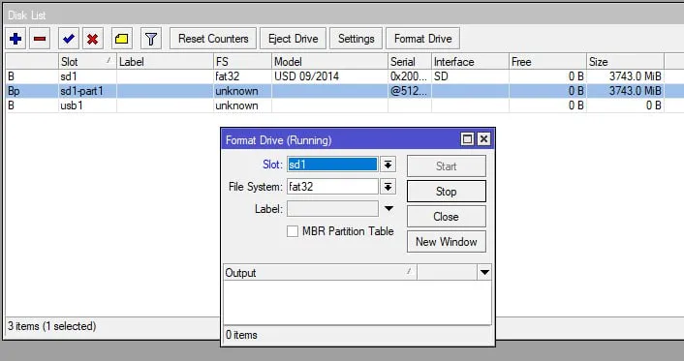Click the red cross Disable icon
Screen dimensions: 684x361
tap(92, 39)
